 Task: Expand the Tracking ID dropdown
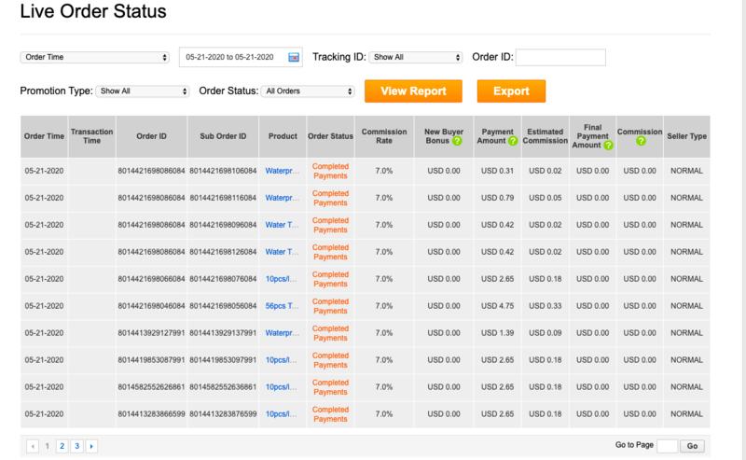(x=416, y=57)
